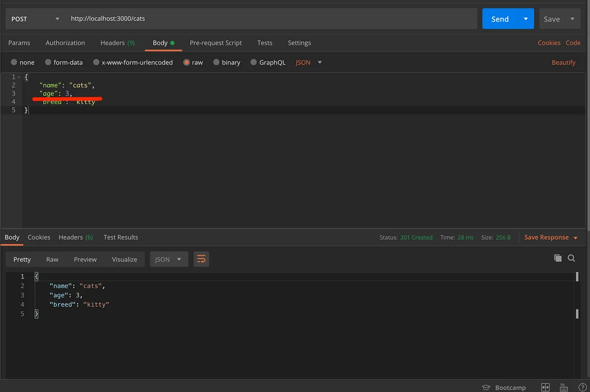Screen dimensions: 590x392
Task: Select the binary body type
Action: (x=227, y=62)
